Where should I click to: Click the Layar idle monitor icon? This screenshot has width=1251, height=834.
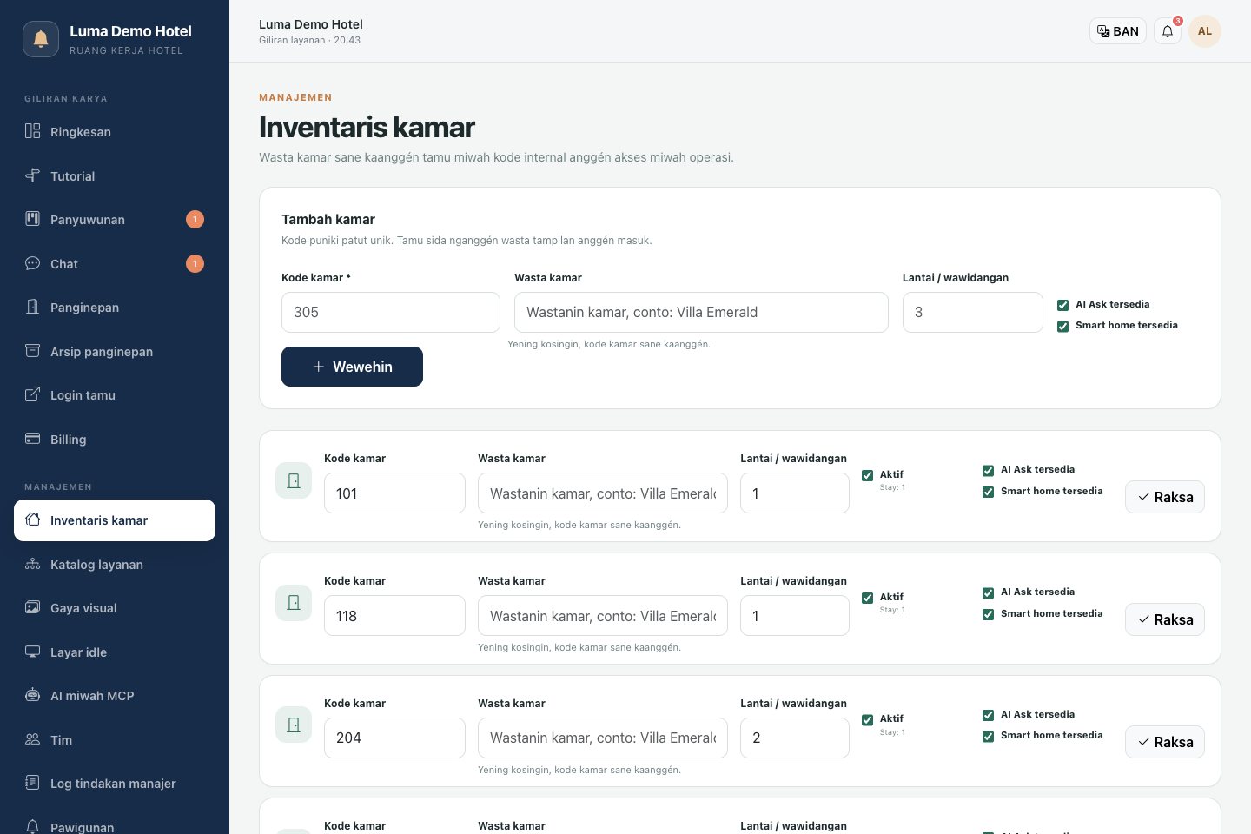pos(33,652)
